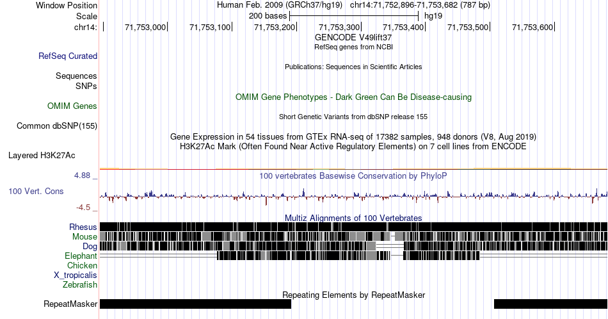Click the right RepeatMasker black block

tap(550, 304)
